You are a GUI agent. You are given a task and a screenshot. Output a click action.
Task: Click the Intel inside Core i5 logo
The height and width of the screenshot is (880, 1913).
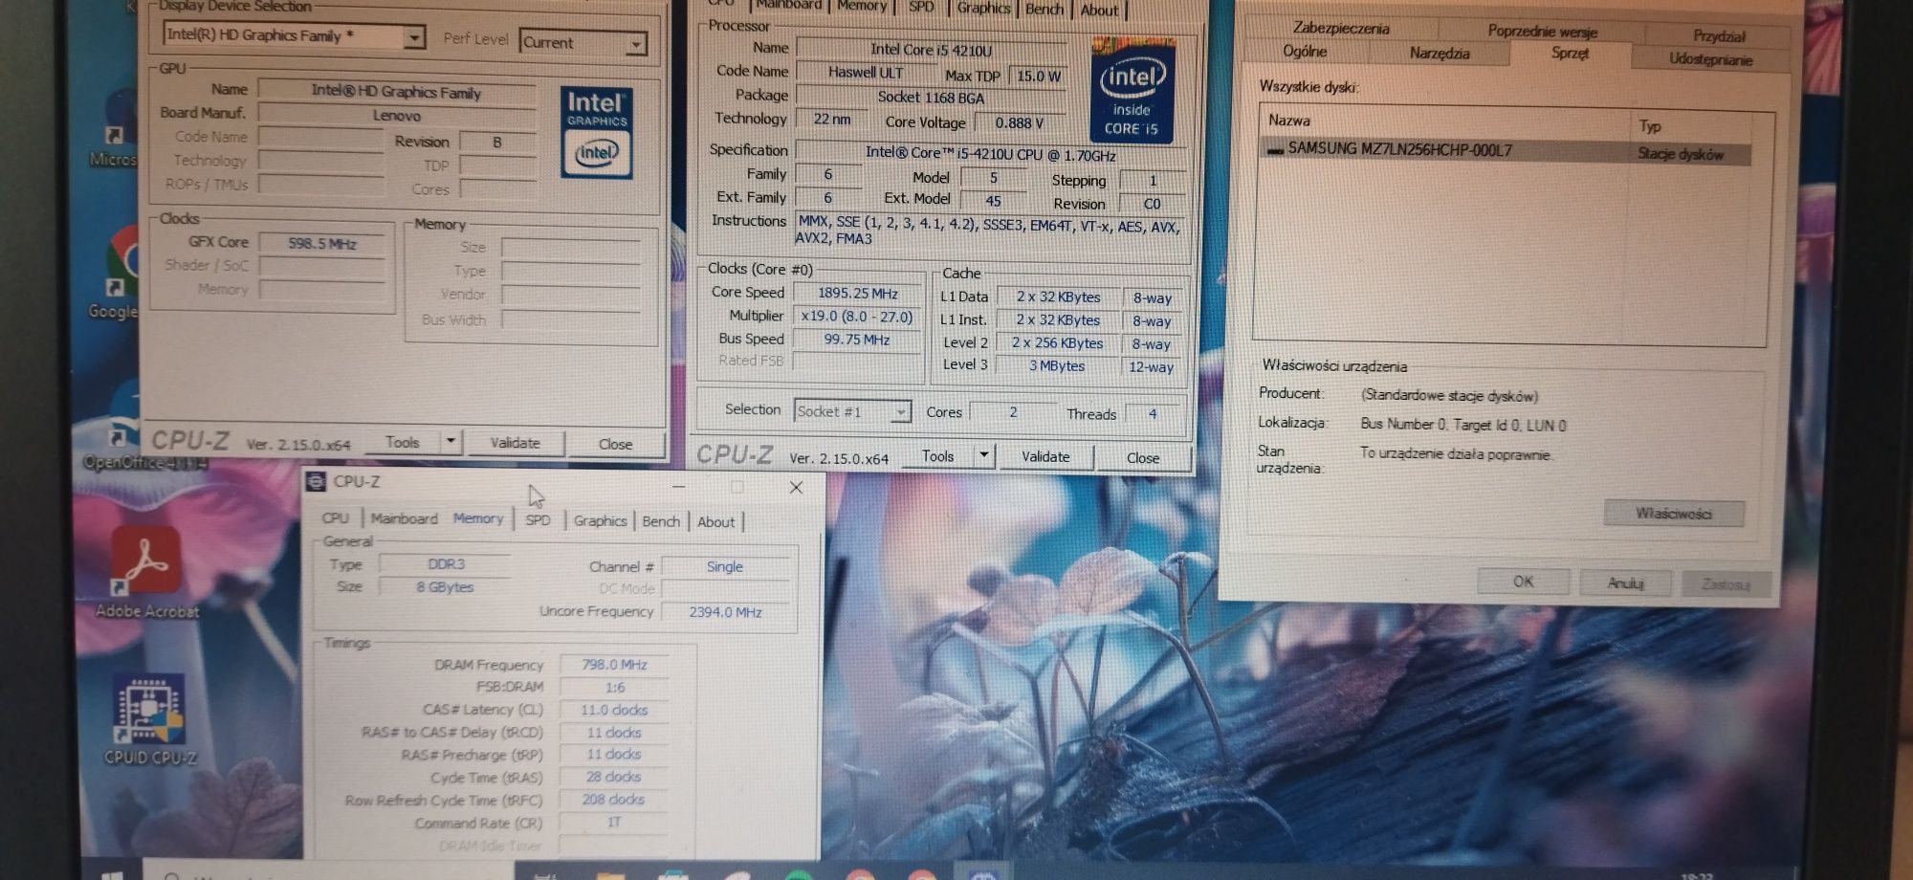(1132, 92)
